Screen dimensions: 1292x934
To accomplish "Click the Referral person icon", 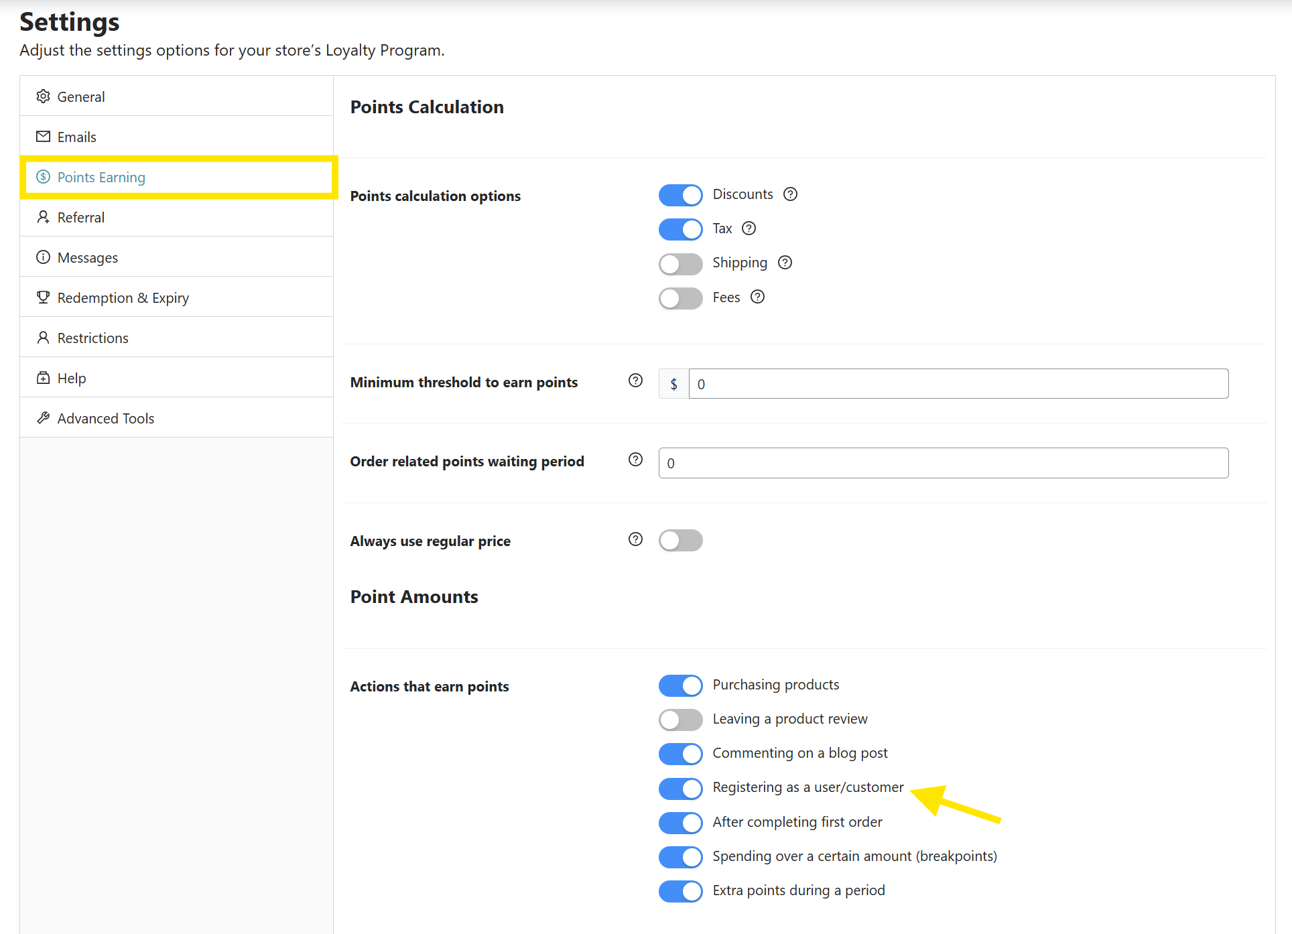I will [x=43, y=217].
